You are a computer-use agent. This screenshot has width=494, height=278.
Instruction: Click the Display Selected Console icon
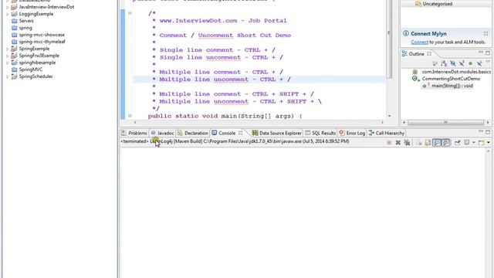click(x=466, y=142)
